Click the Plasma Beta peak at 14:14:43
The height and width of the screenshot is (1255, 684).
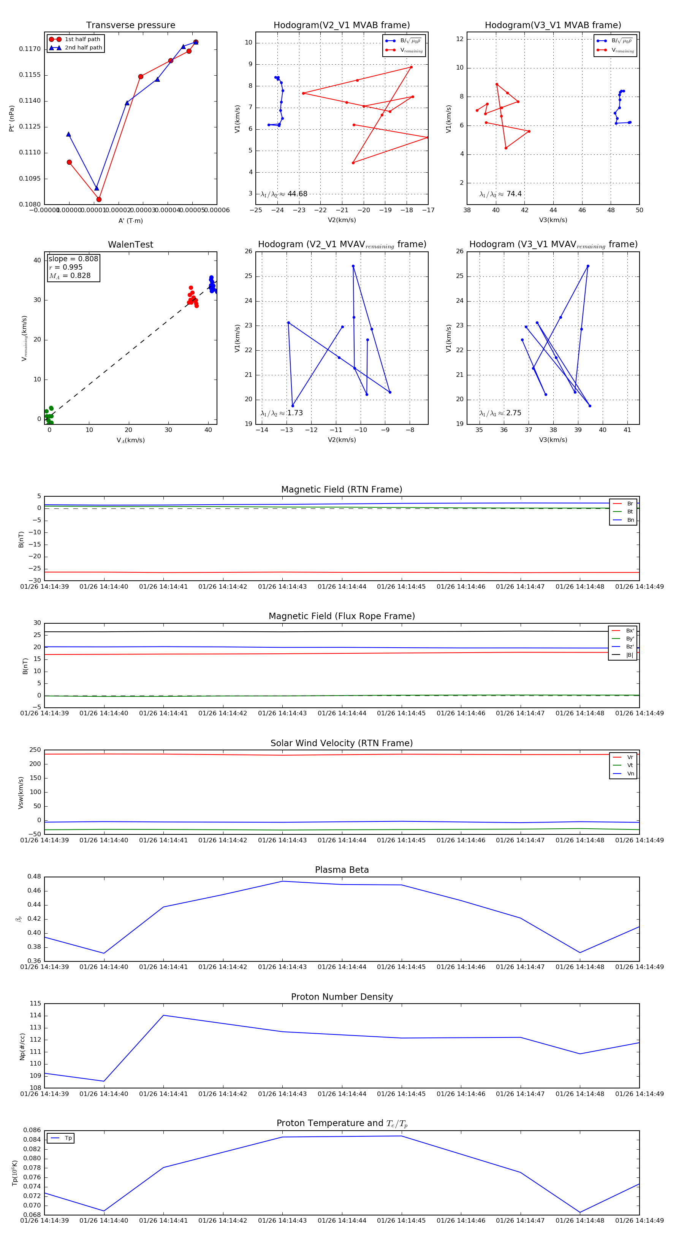pyautogui.click(x=282, y=881)
